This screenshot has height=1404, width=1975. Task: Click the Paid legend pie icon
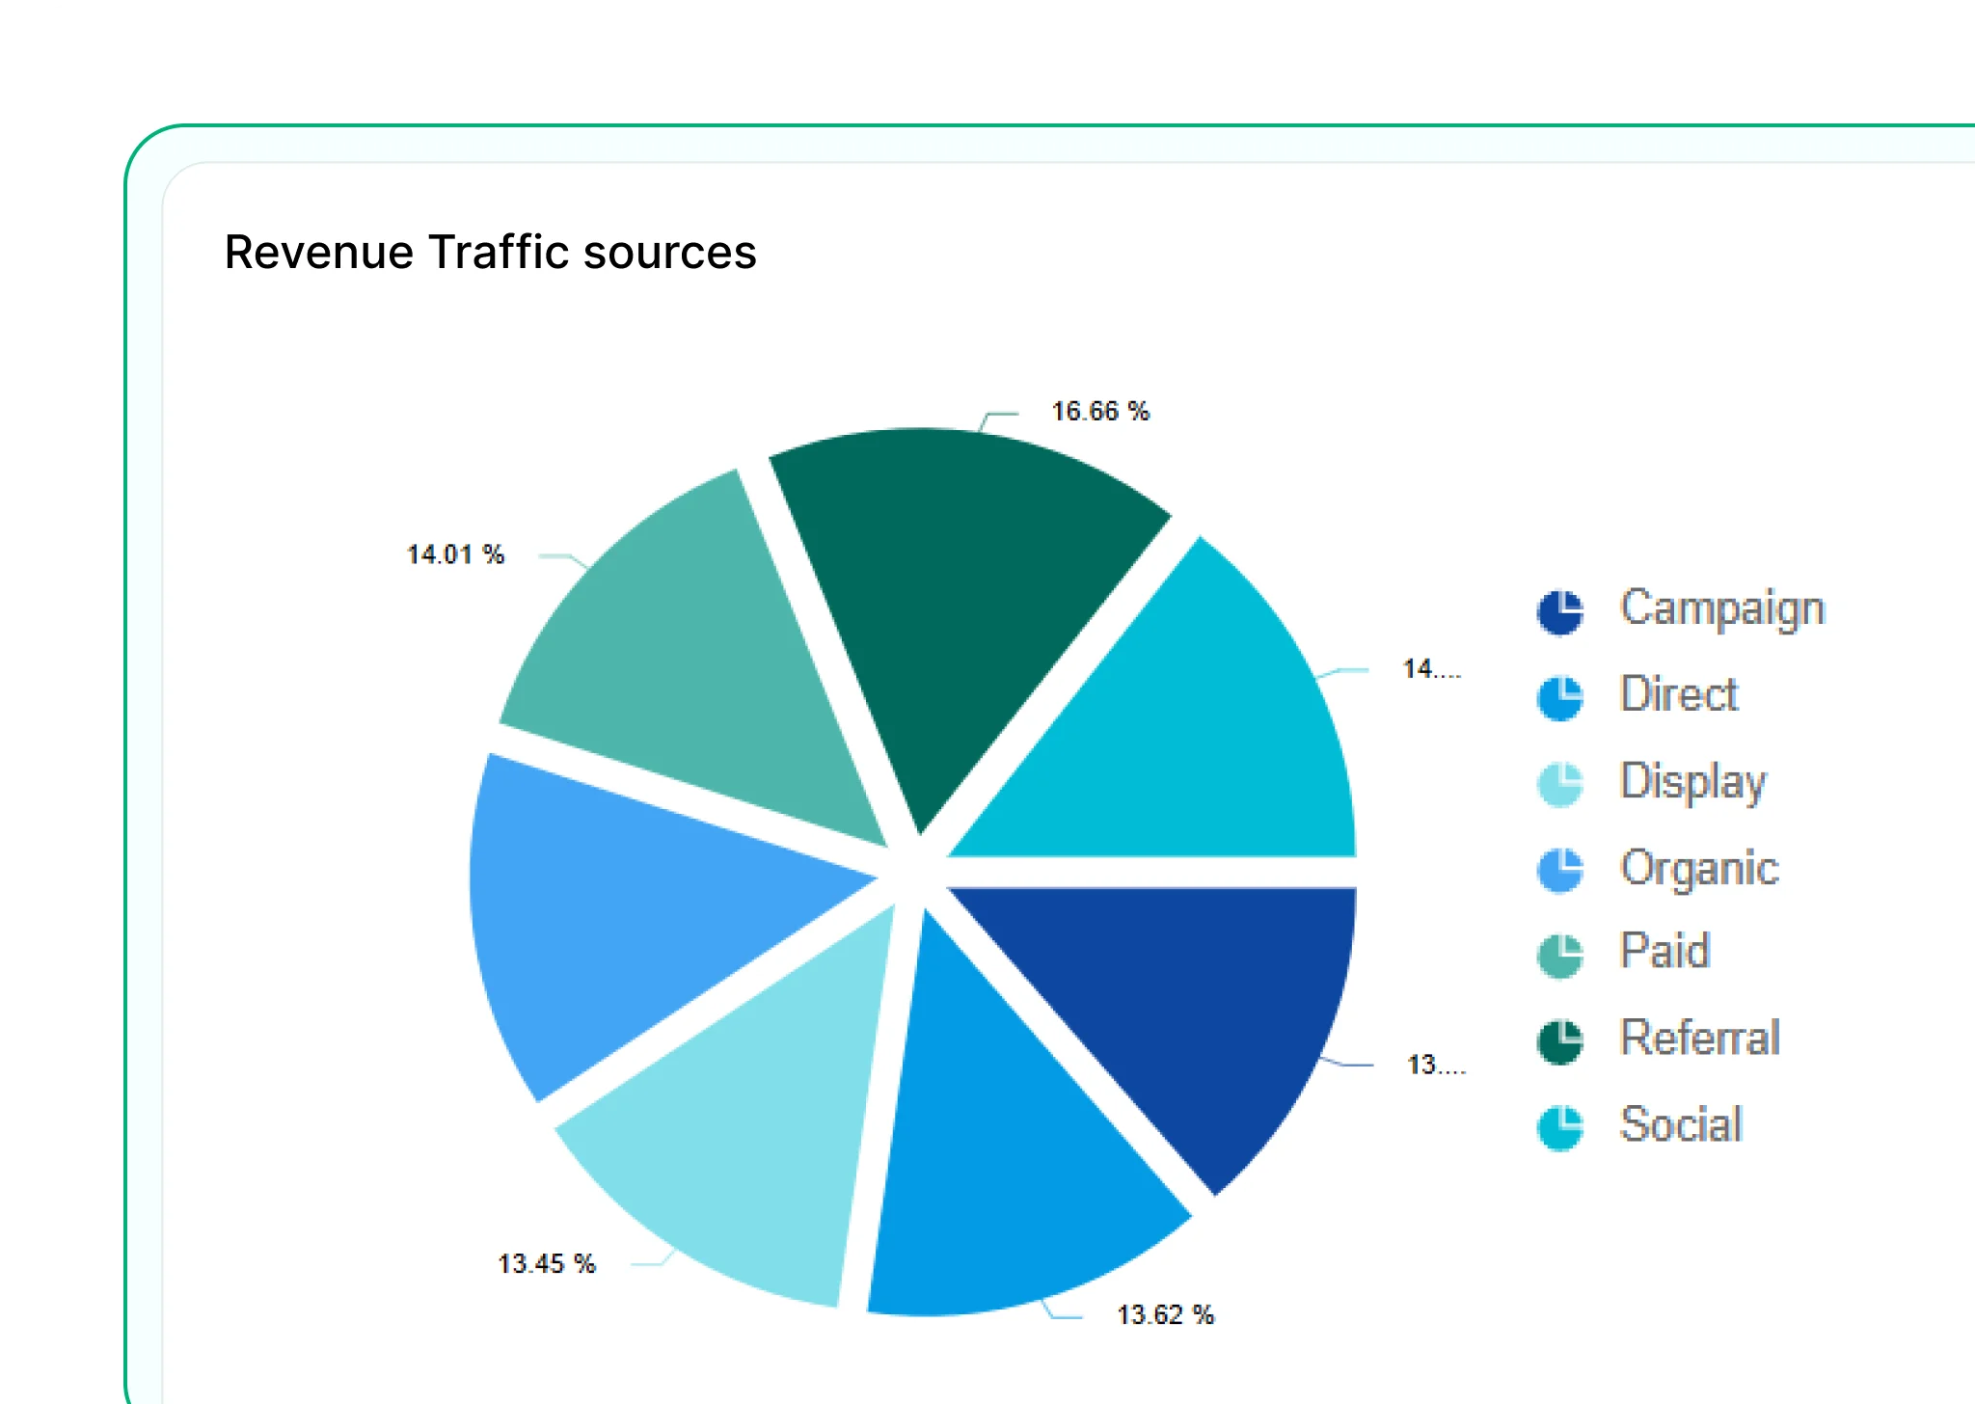1560,954
